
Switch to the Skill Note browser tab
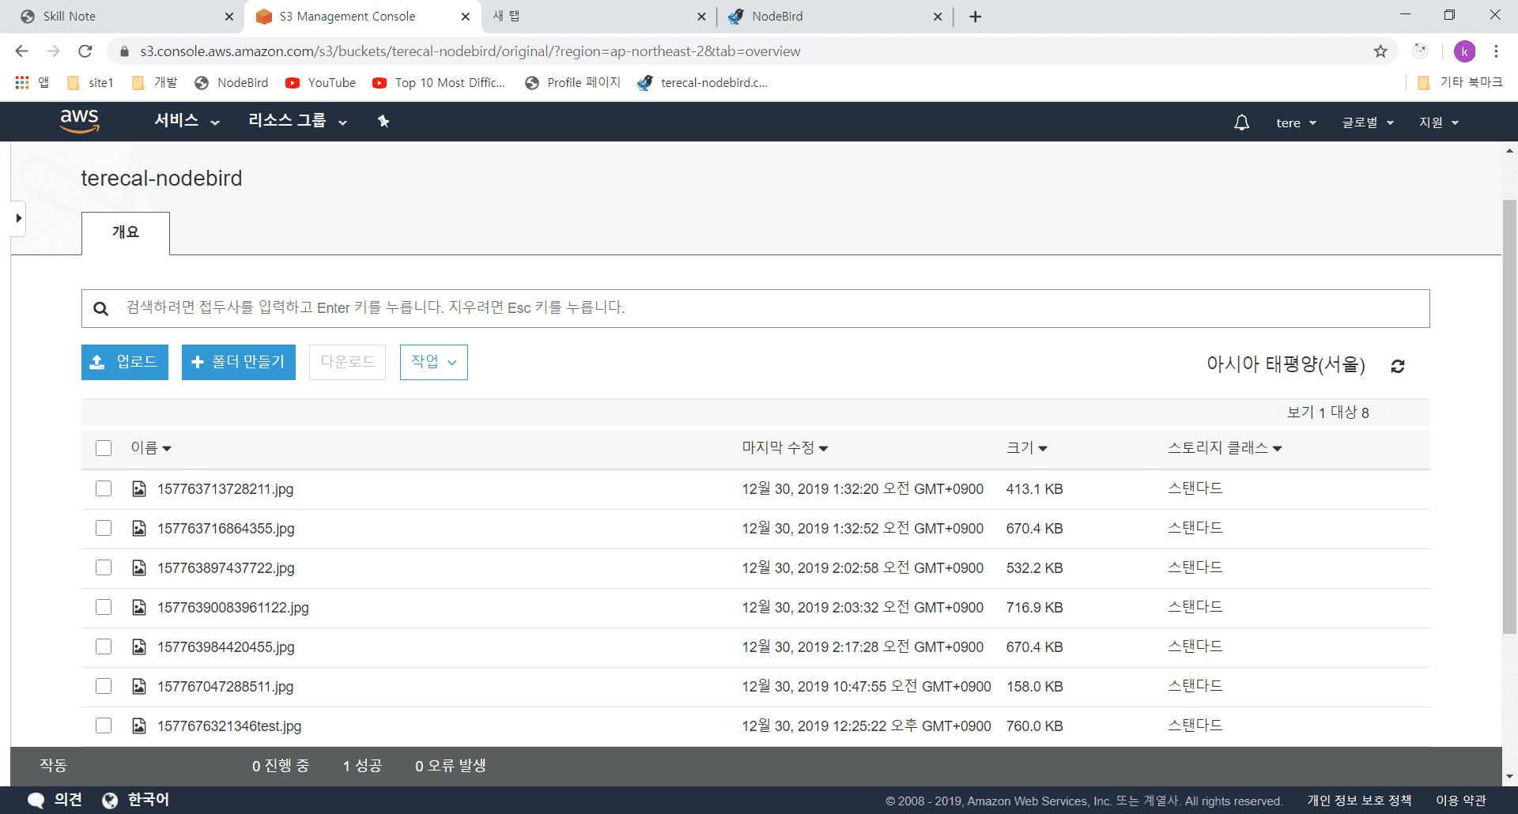pos(125,17)
